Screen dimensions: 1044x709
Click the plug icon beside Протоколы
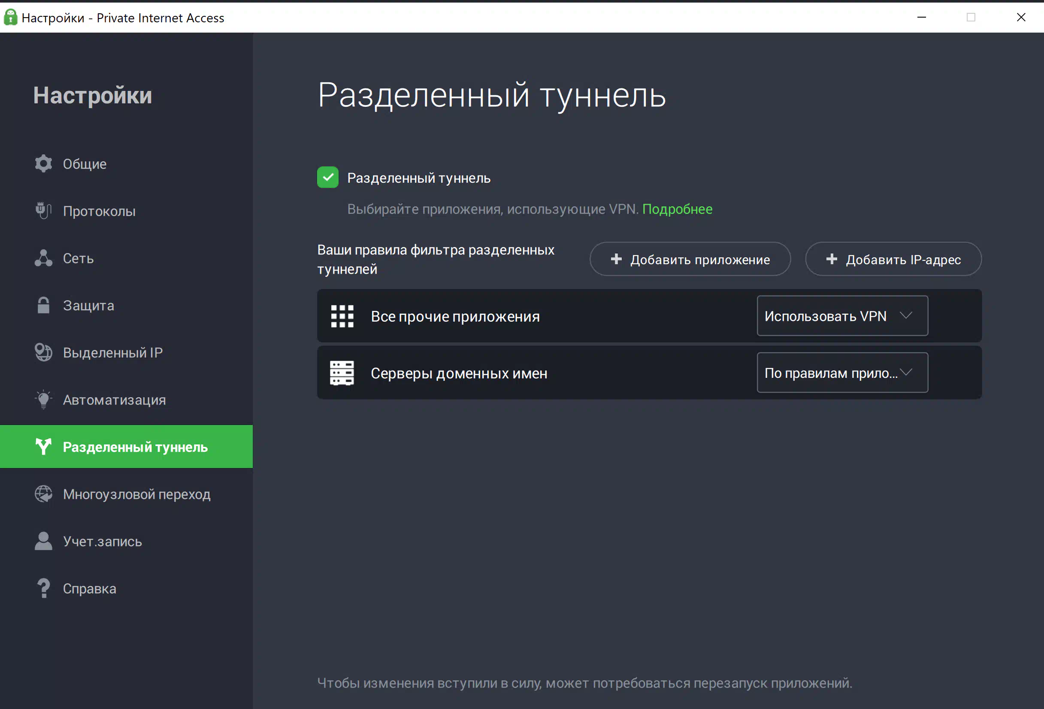(44, 211)
